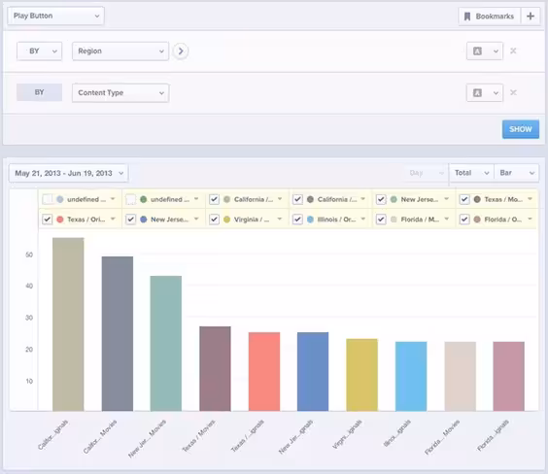Uncheck the Texas / Ori... series checkbox

pyautogui.click(x=47, y=220)
